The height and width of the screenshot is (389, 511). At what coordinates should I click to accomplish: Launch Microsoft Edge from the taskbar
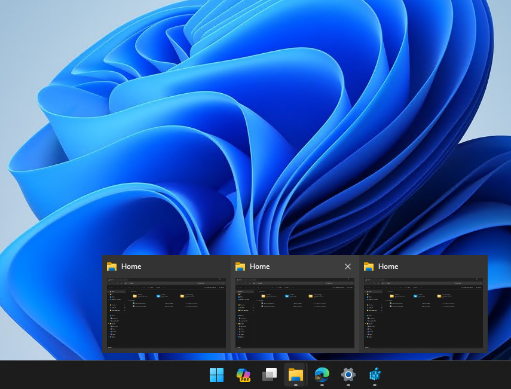pos(322,375)
